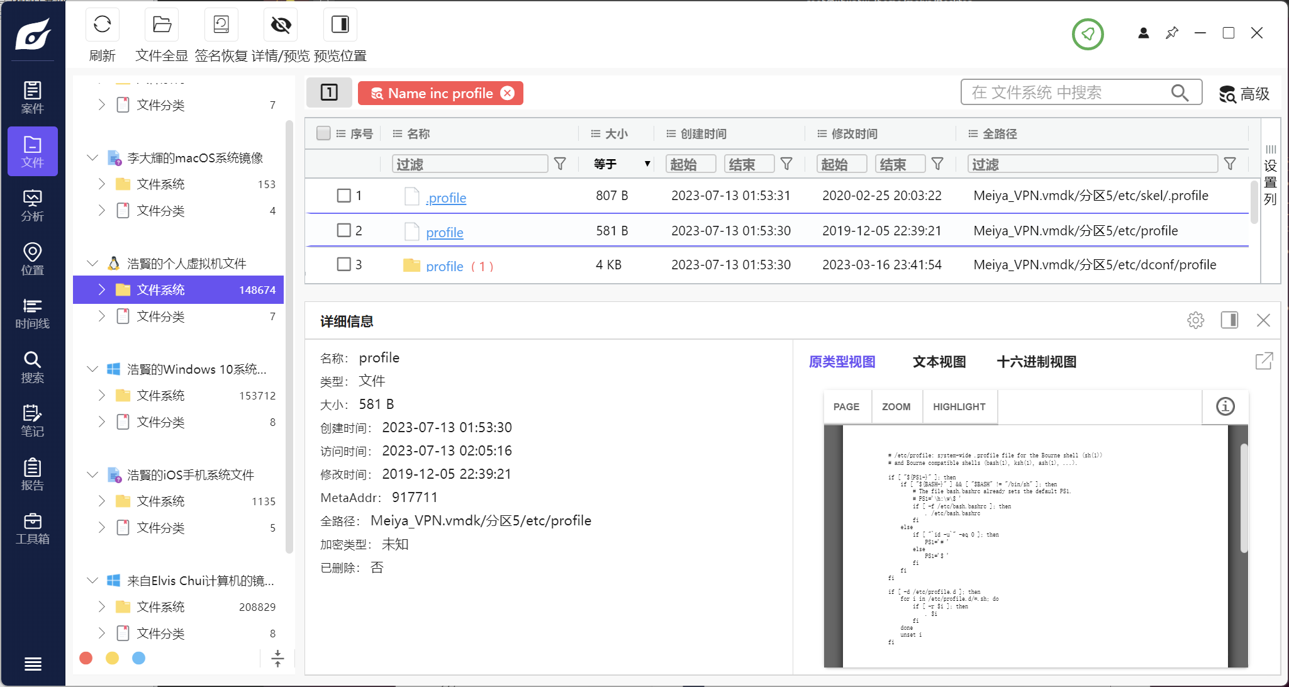Collapse the 李大輝的macOS系统镜像 tree node
1289x687 pixels.
[x=92, y=157]
